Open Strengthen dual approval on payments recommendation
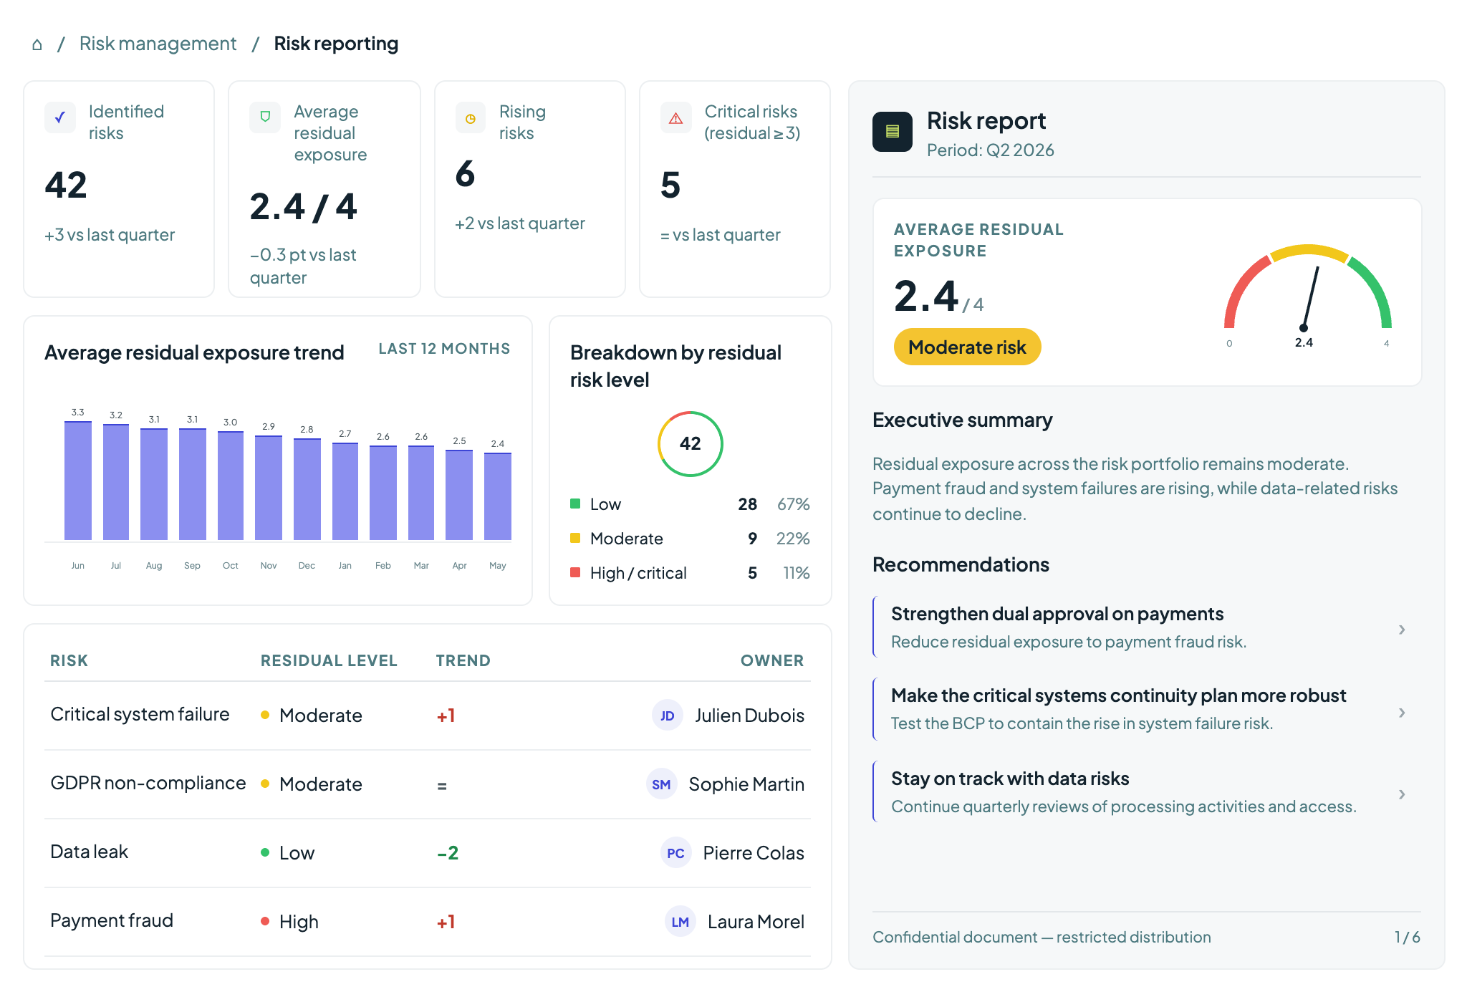This screenshot has width=1467, height=997. click(1147, 627)
